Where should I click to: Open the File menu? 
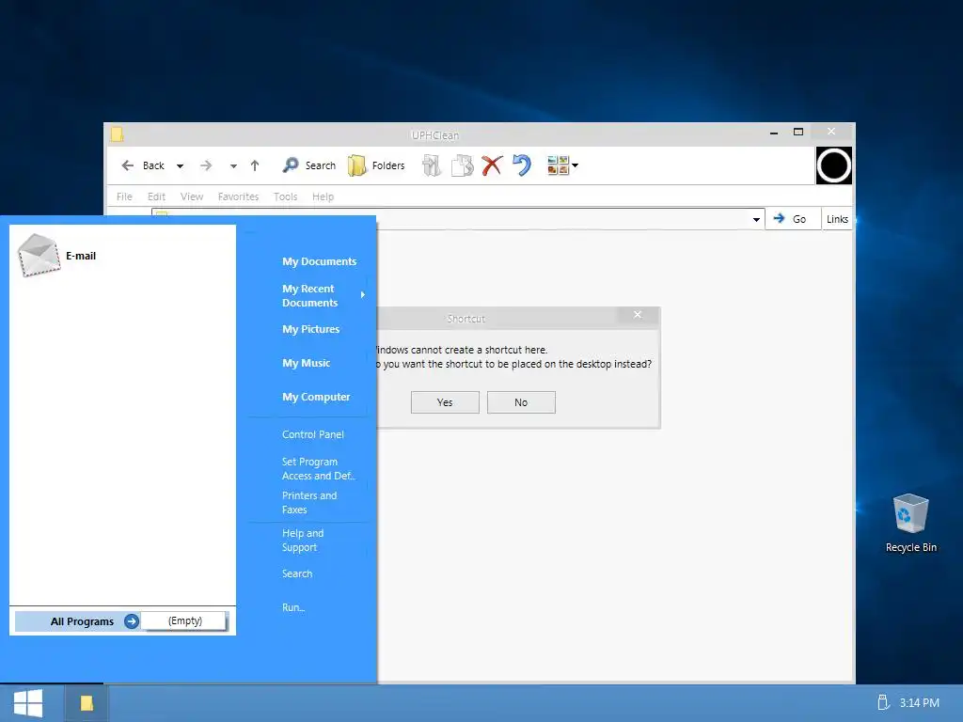tap(124, 196)
